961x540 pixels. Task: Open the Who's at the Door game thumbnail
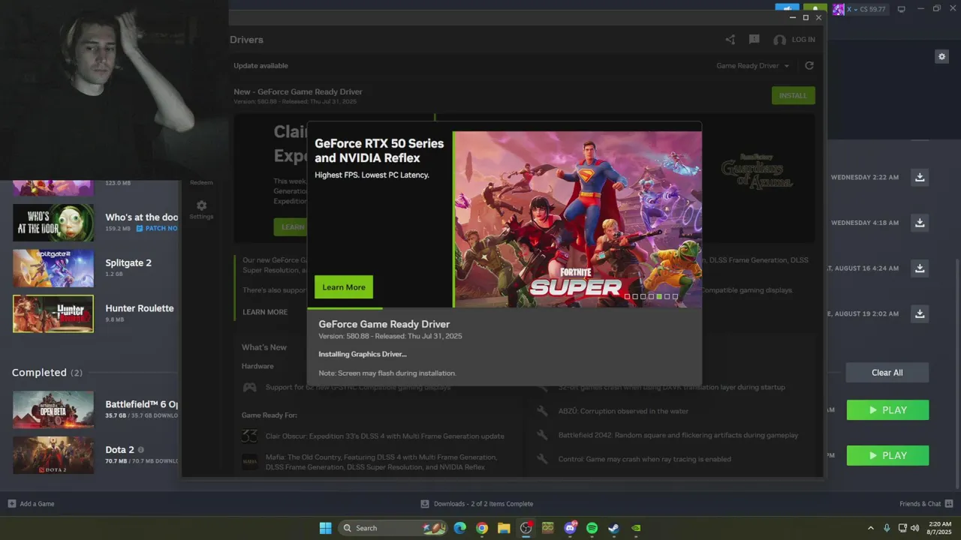[x=53, y=223]
